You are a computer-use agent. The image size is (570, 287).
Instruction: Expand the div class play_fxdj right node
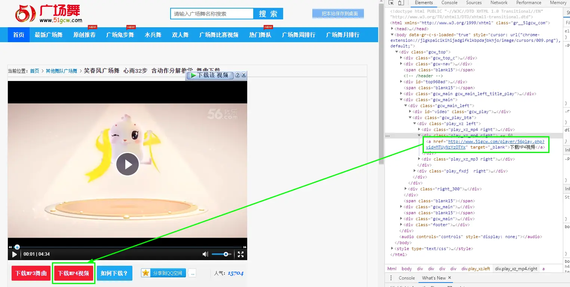[x=415, y=171]
